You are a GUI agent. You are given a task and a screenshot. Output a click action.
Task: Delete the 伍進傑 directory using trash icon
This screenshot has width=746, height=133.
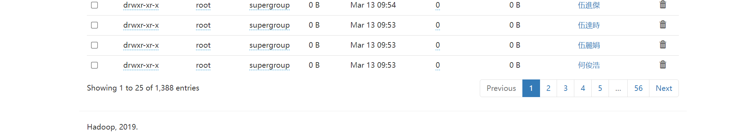[x=663, y=4]
